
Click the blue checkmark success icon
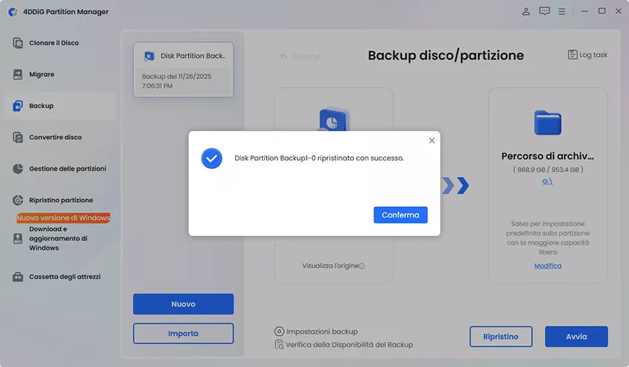(212, 158)
